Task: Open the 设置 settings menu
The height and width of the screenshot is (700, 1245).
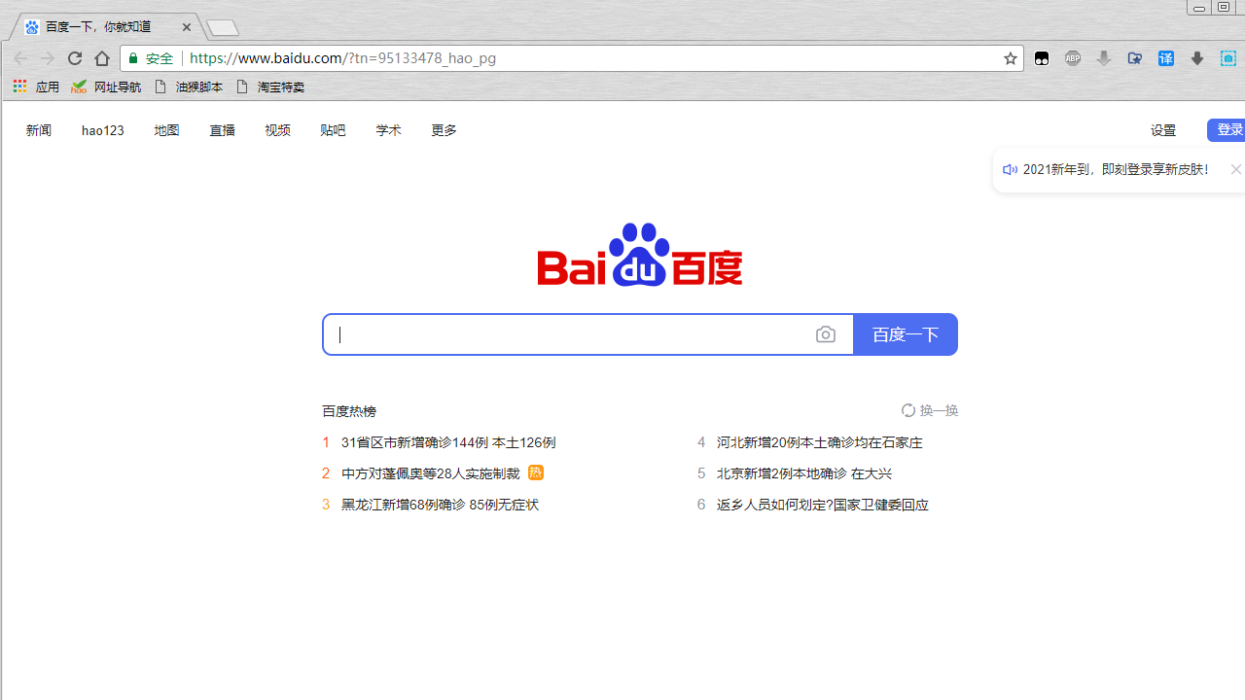Action: pos(1163,129)
